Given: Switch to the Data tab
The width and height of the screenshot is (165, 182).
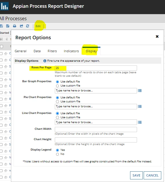Looking at the screenshot, I should tap(37, 51).
